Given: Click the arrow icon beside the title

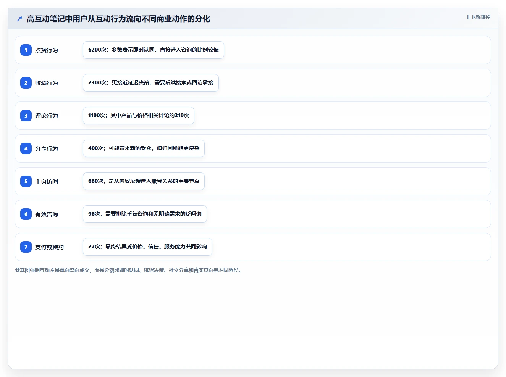Looking at the screenshot, I should 19,19.
